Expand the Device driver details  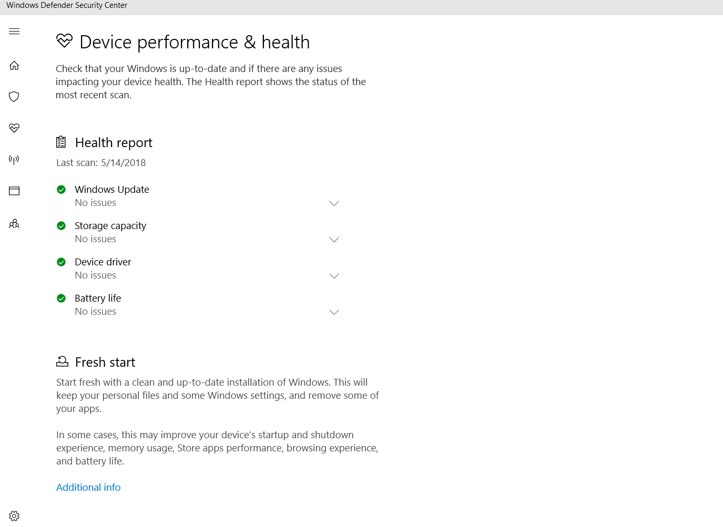tap(334, 276)
